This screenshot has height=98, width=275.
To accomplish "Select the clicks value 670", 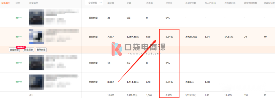I will (x=148, y=82).
